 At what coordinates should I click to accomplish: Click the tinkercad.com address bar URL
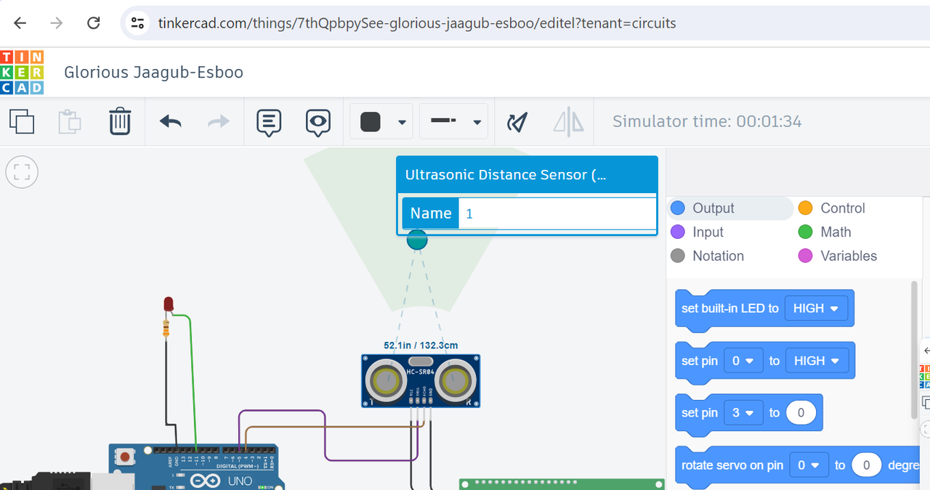click(417, 23)
